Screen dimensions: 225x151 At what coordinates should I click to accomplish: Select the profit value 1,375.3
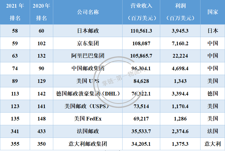180,144
